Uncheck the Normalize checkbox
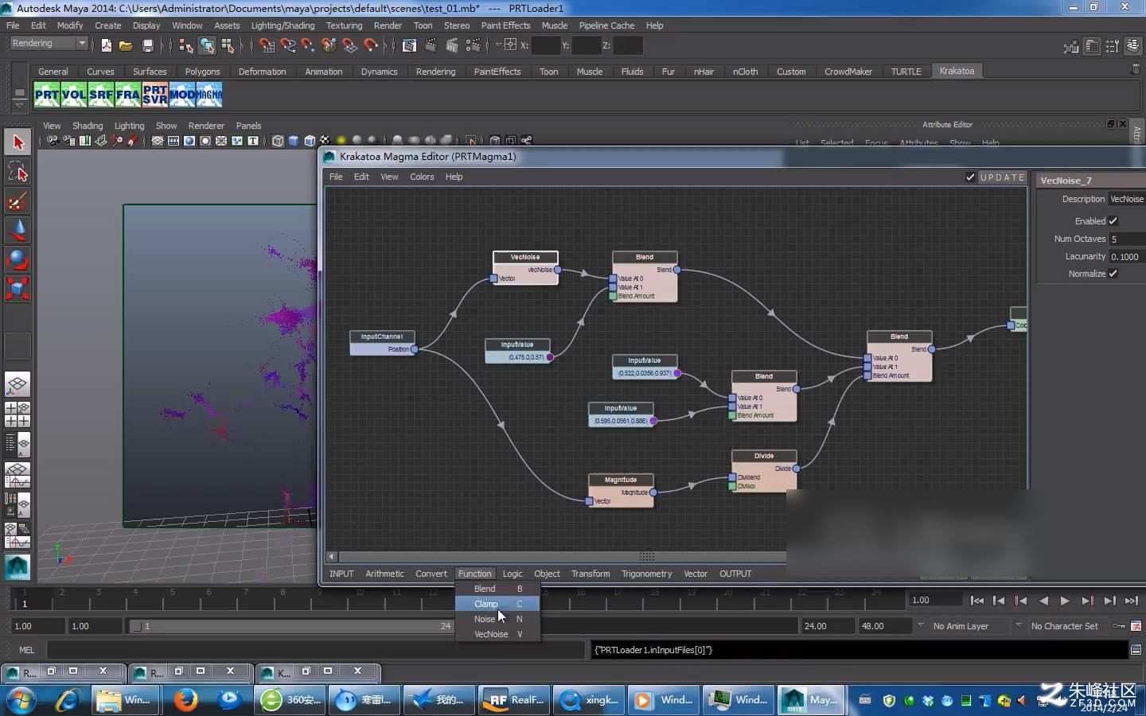1146x716 pixels. (1113, 274)
